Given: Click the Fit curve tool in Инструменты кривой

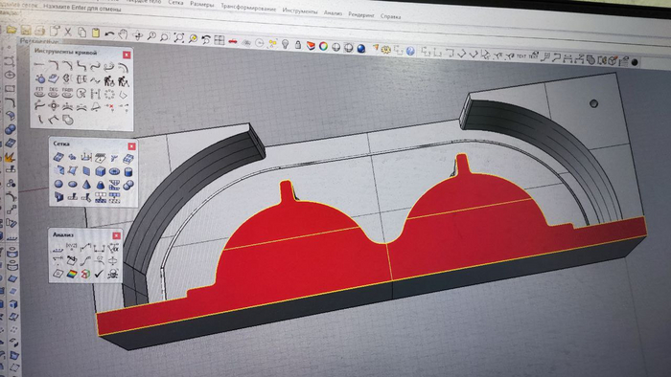Looking at the screenshot, I should [40, 92].
